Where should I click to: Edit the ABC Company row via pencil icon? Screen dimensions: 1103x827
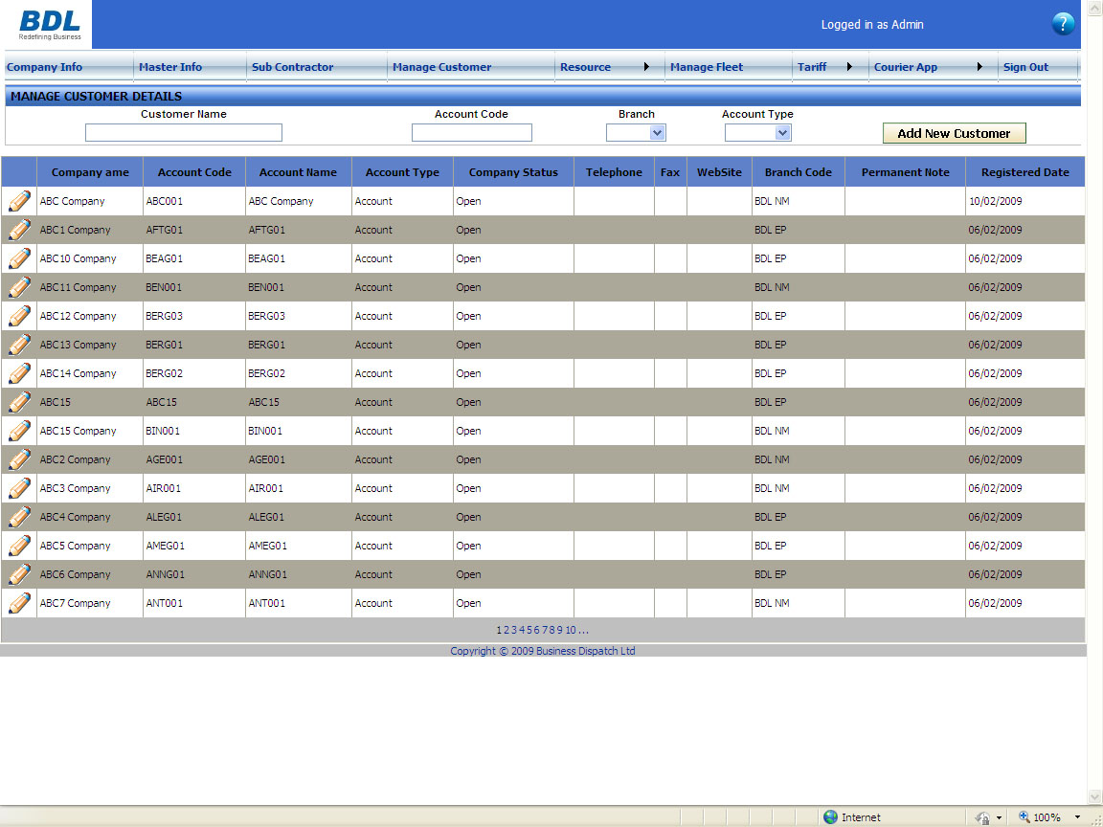coord(19,201)
